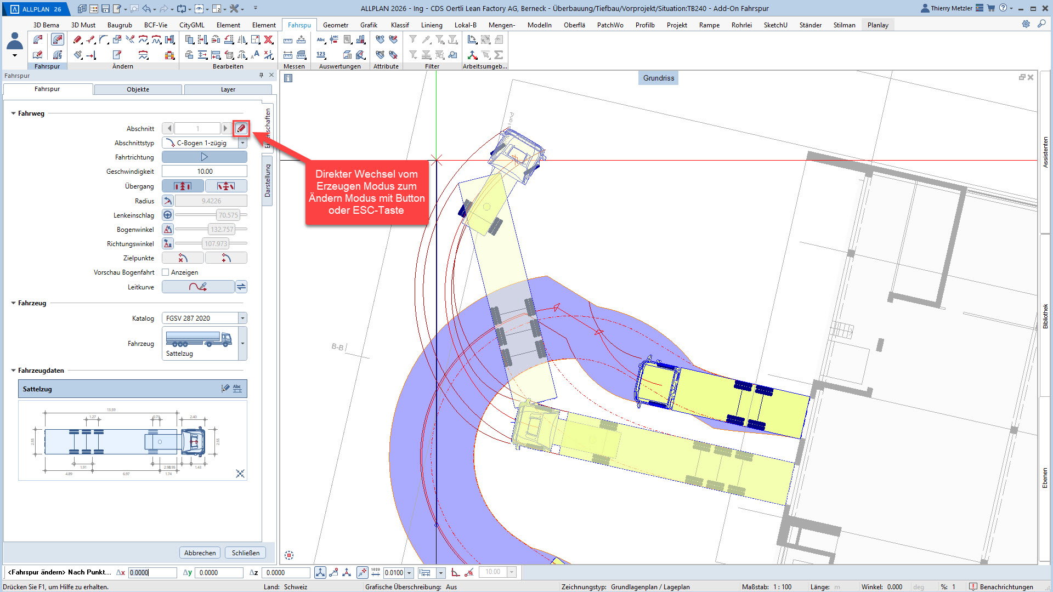Toggle the Fahrtrichtung direction button
Viewport: 1053px width, 592px height.
pyautogui.click(x=204, y=157)
